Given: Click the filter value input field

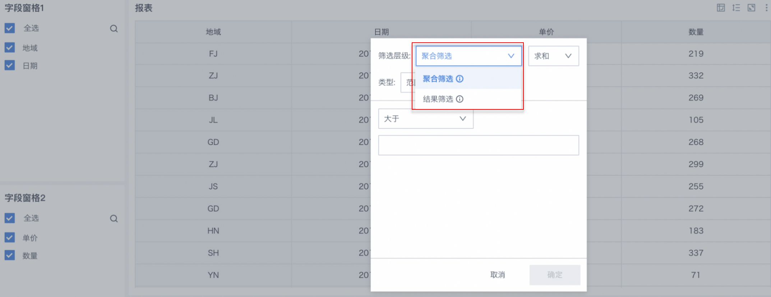Looking at the screenshot, I should click(479, 145).
